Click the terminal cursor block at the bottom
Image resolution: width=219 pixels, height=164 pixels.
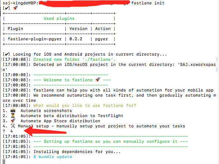tap(4, 162)
